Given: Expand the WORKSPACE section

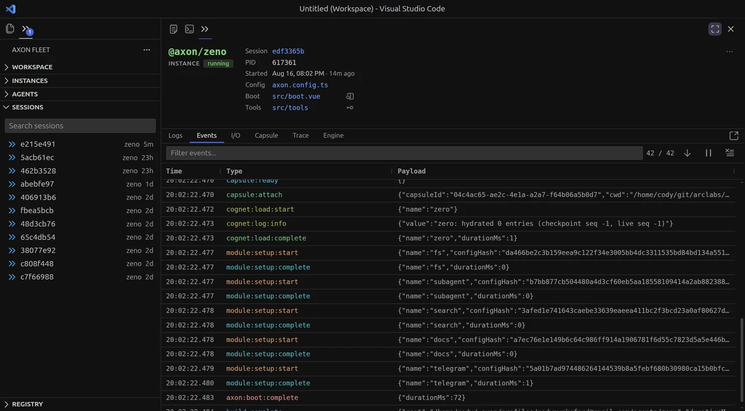Looking at the screenshot, I should click(x=80, y=67).
